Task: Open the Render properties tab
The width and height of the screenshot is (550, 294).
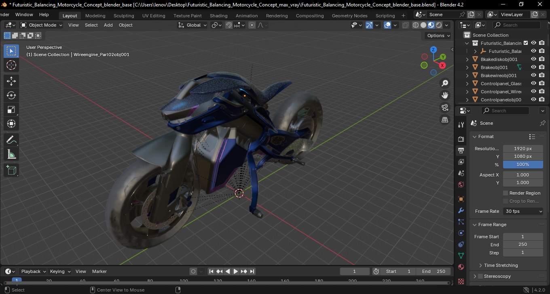Action: point(461,139)
